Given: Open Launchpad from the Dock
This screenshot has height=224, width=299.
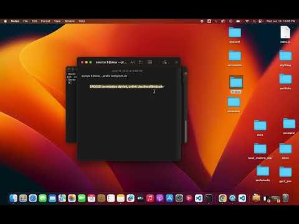Looking at the screenshot, I should [23, 198].
